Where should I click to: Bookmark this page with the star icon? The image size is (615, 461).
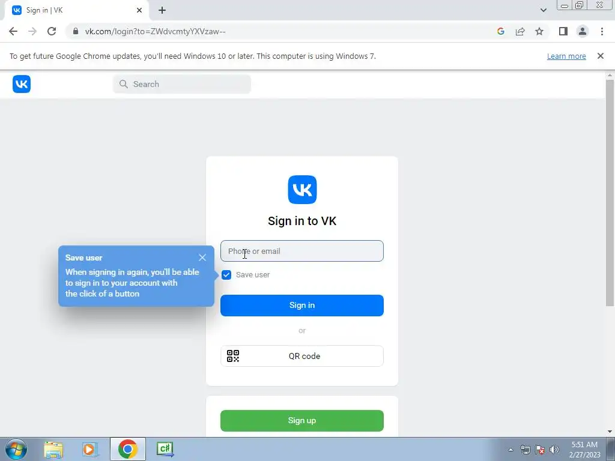(539, 31)
